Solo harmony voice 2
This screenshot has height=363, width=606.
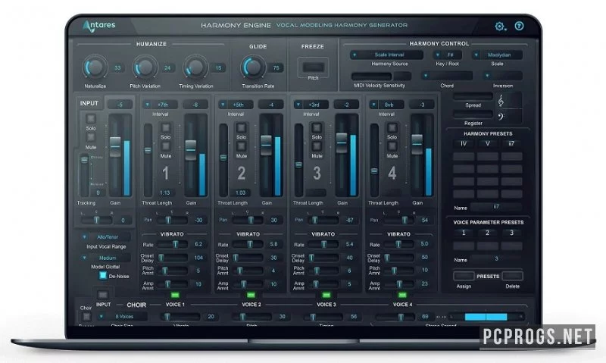pyautogui.click(x=241, y=127)
